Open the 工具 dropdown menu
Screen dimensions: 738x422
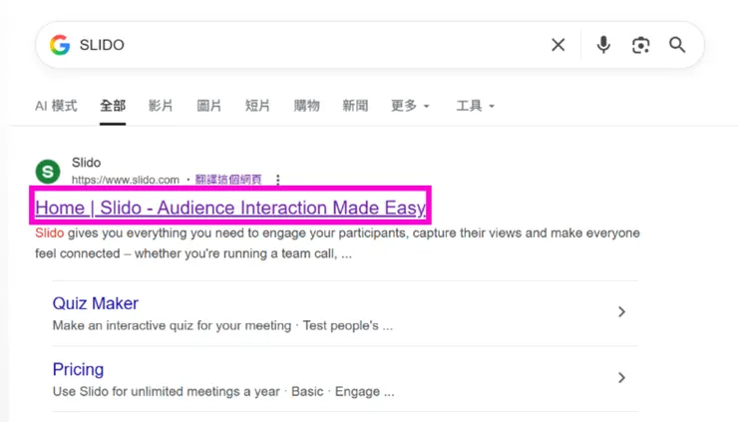click(475, 106)
